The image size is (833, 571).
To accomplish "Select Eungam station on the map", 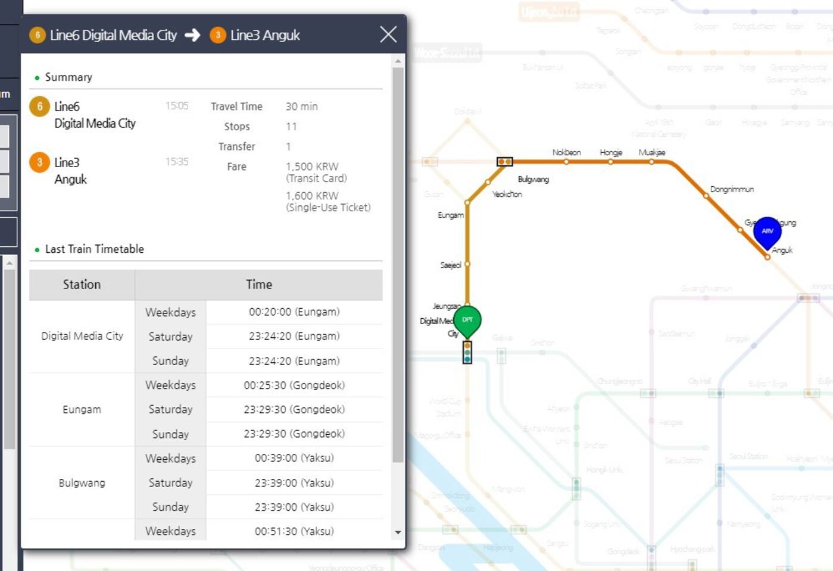I will [x=467, y=203].
